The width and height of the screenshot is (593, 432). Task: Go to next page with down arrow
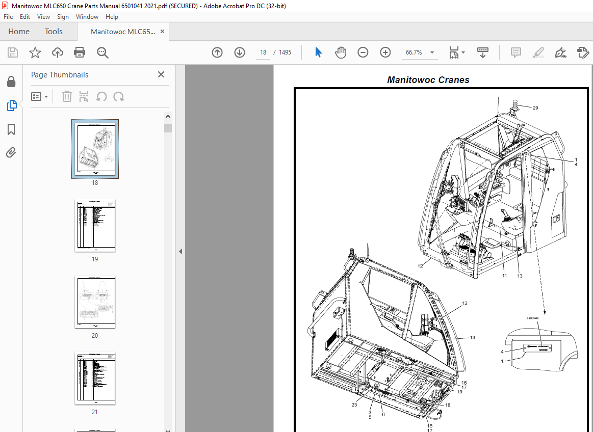240,52
